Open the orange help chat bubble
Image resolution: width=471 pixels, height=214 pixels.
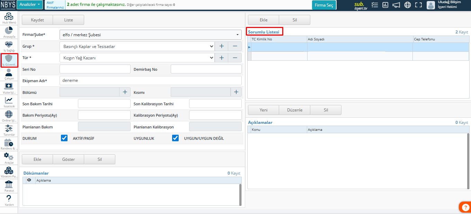pyautogui.click(x=465, y=207)
